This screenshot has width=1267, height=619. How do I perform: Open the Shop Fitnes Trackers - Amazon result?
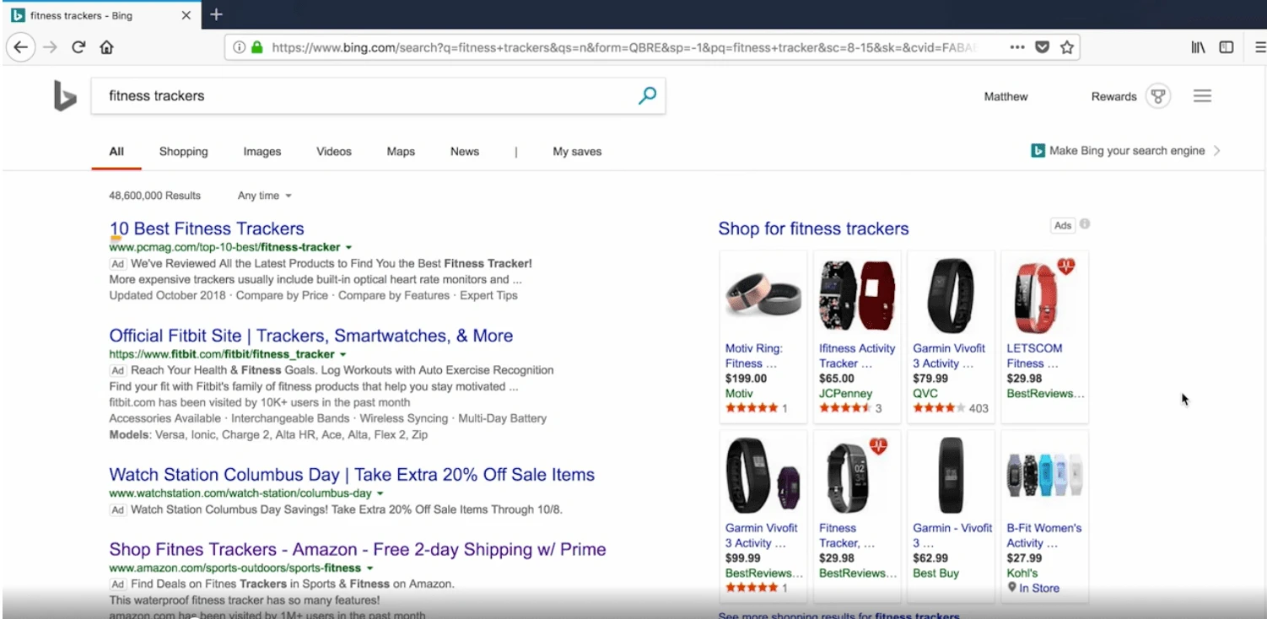[x=358, y=550]
